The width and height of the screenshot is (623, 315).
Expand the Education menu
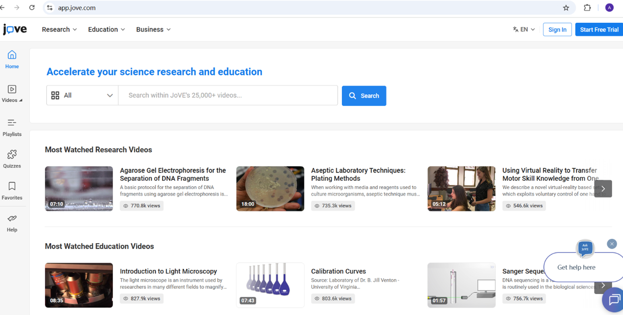pos(107,30)
